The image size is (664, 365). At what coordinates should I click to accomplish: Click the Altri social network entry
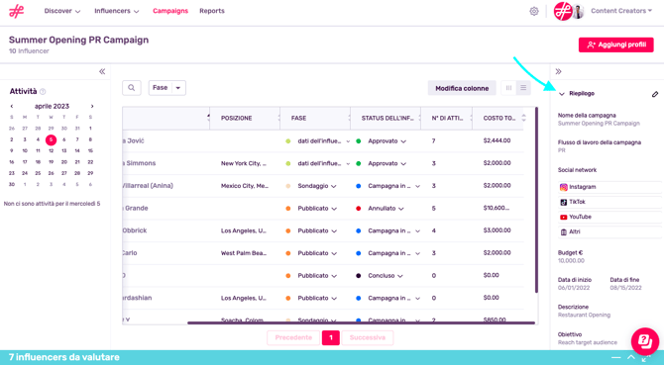click(609, 231)
